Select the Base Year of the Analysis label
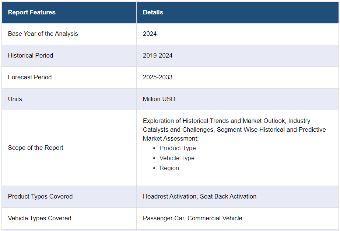This screenshot has height=231, width=340. pos(43,34)
